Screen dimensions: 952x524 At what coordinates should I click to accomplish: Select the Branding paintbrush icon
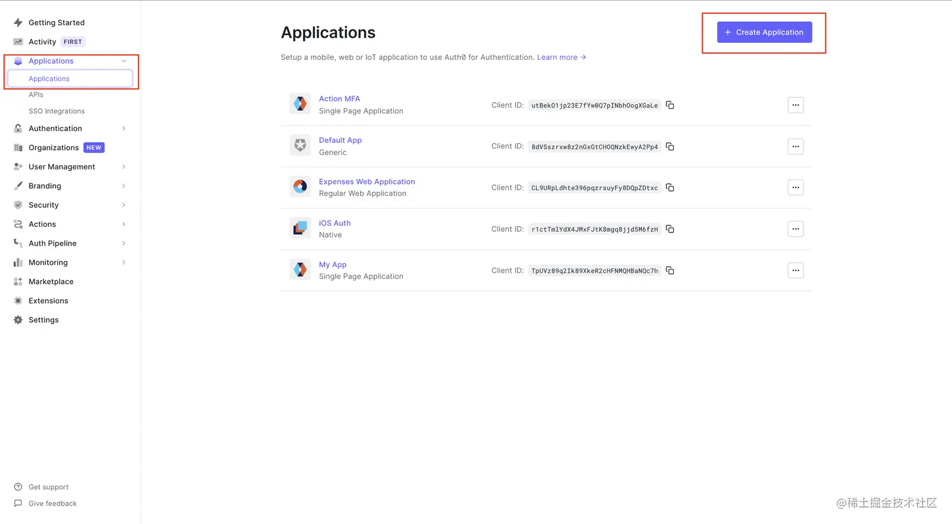18,186
